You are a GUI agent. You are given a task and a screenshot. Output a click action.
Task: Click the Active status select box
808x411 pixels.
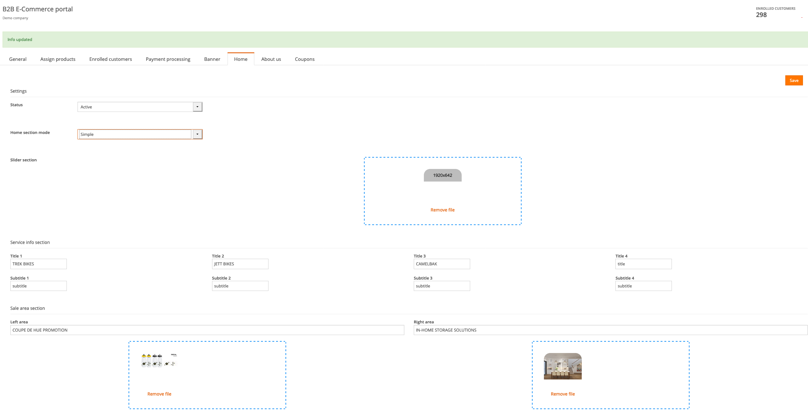click(136, 107)
